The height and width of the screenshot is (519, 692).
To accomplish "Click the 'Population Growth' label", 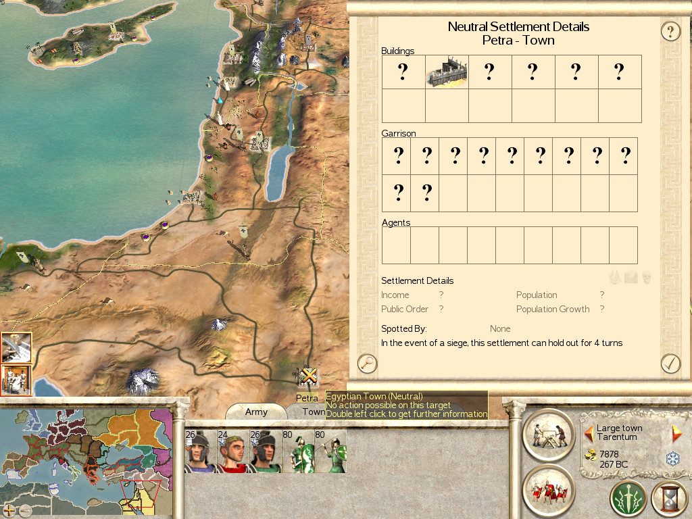I will (x=553, y=310).
